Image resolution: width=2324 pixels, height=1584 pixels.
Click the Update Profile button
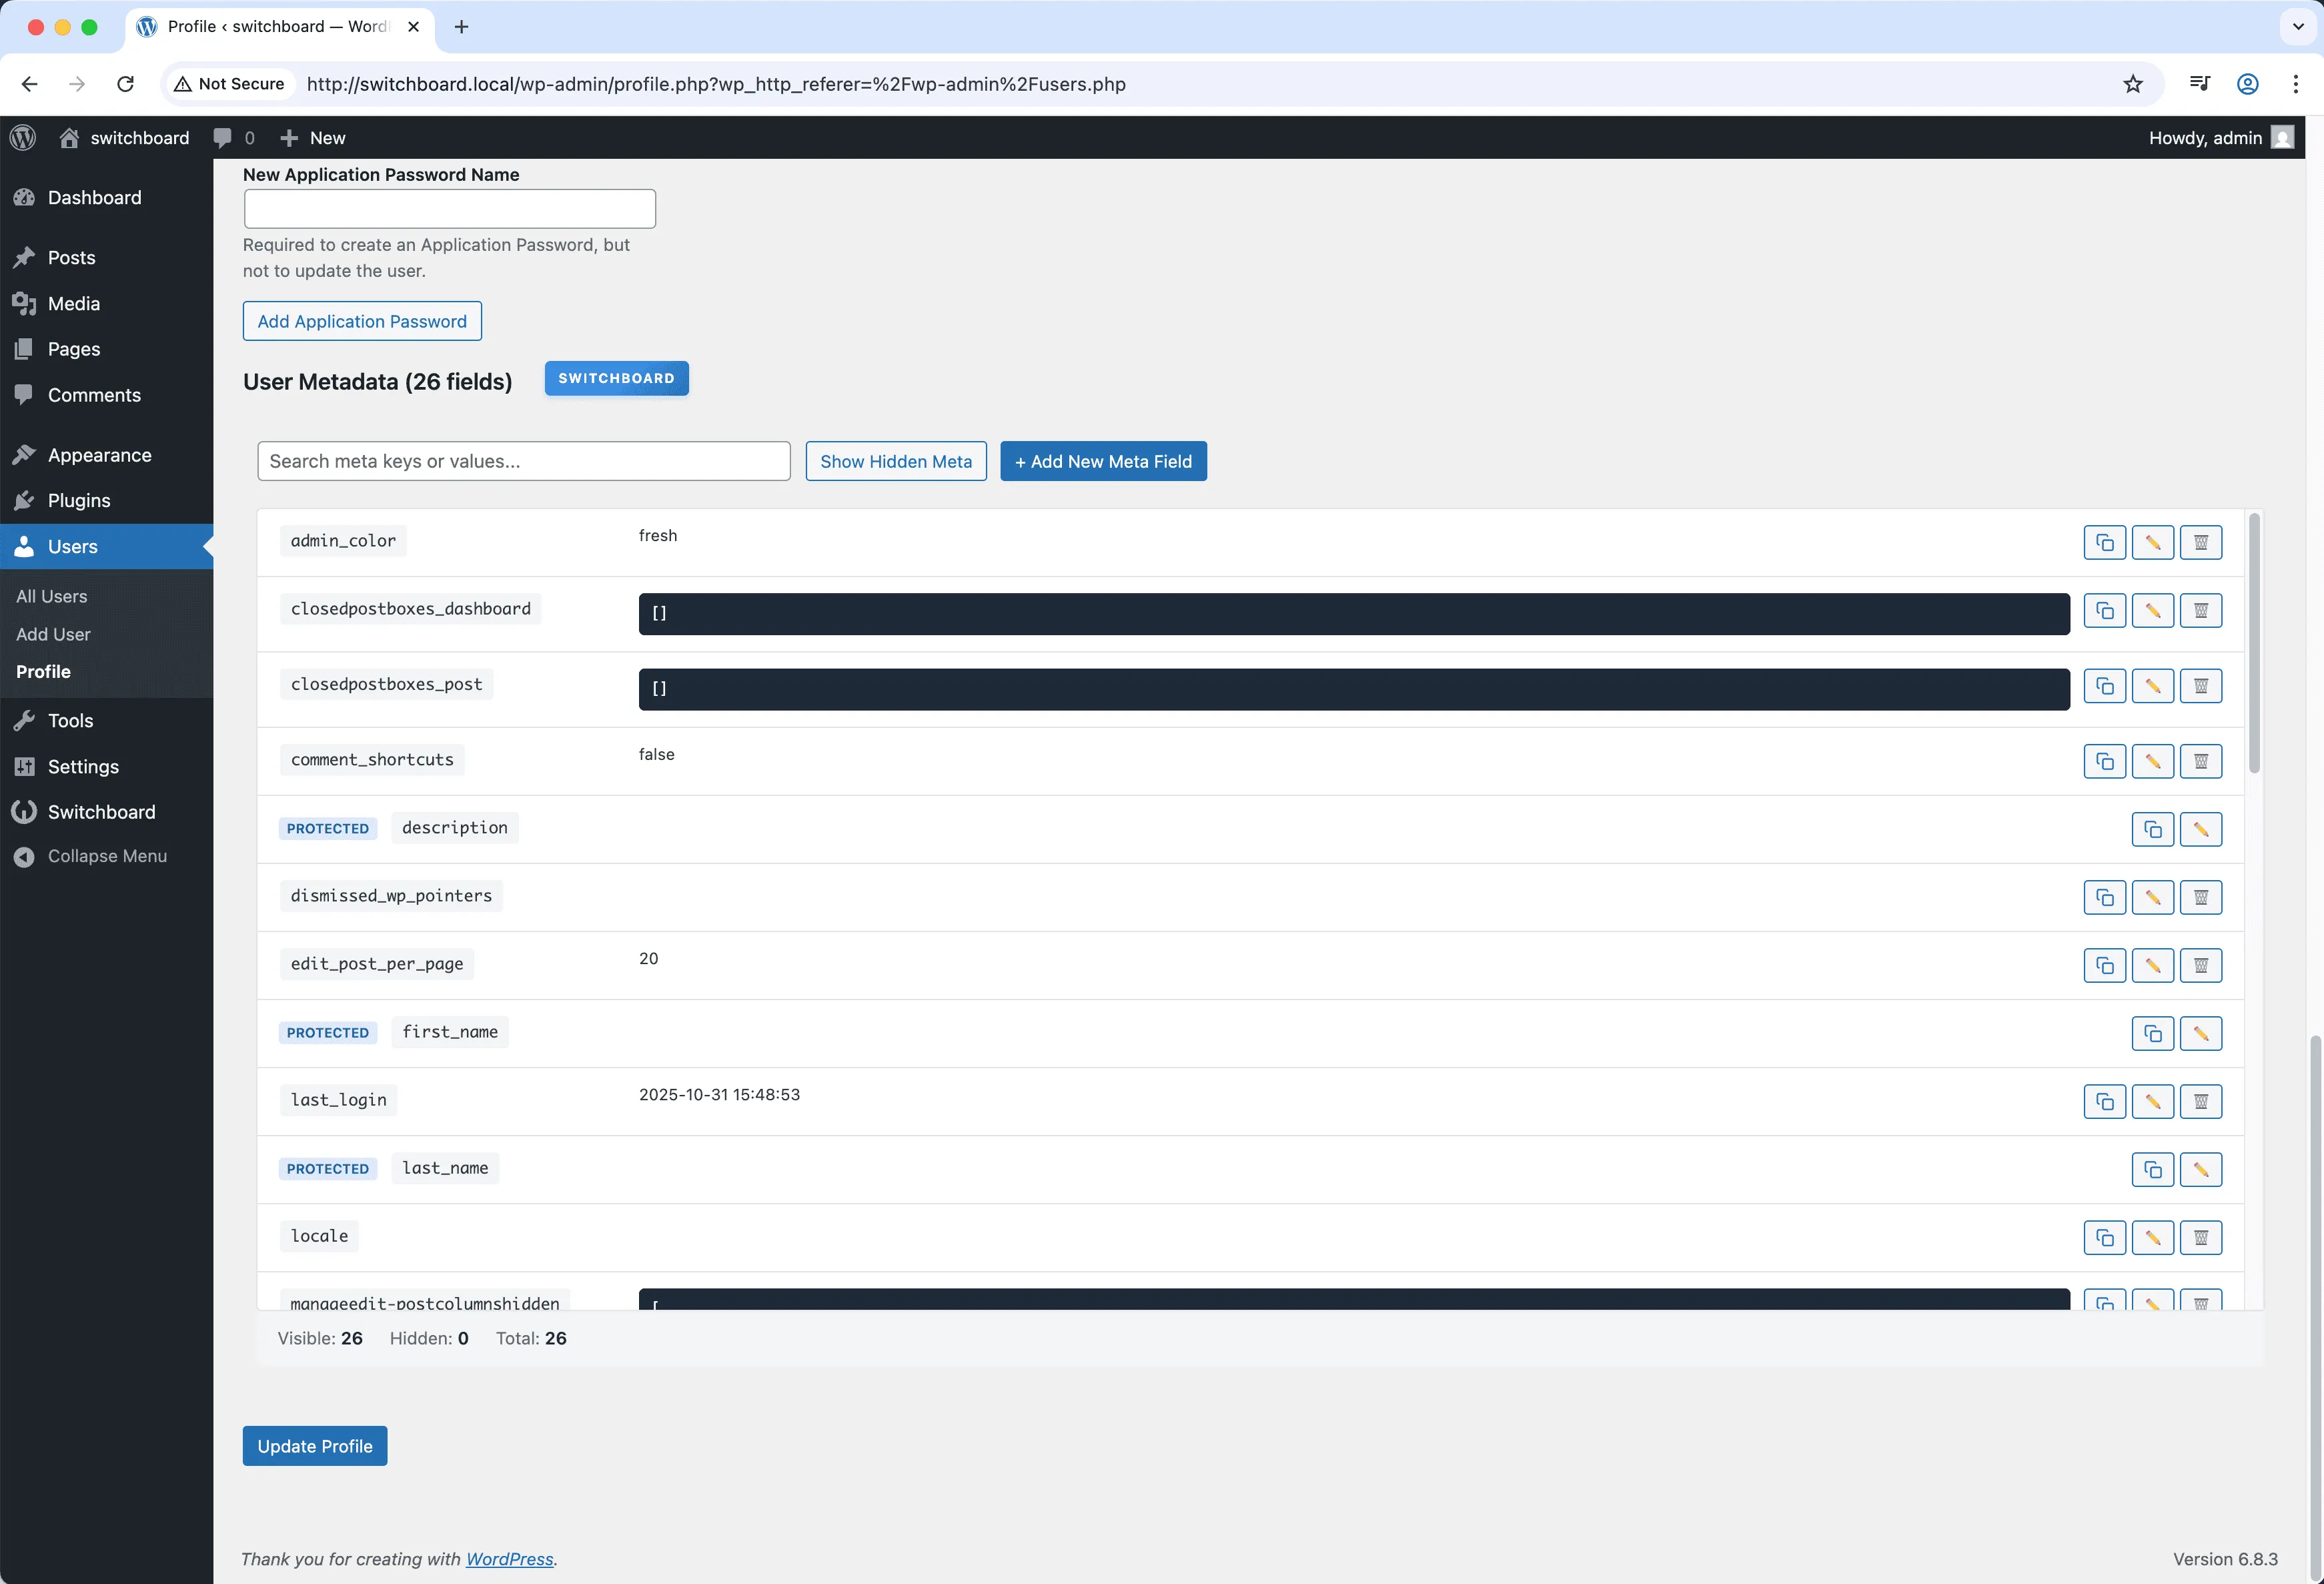click(314, 1446)
